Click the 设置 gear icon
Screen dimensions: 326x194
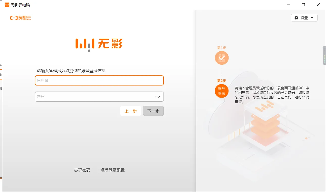click(296, 18)
